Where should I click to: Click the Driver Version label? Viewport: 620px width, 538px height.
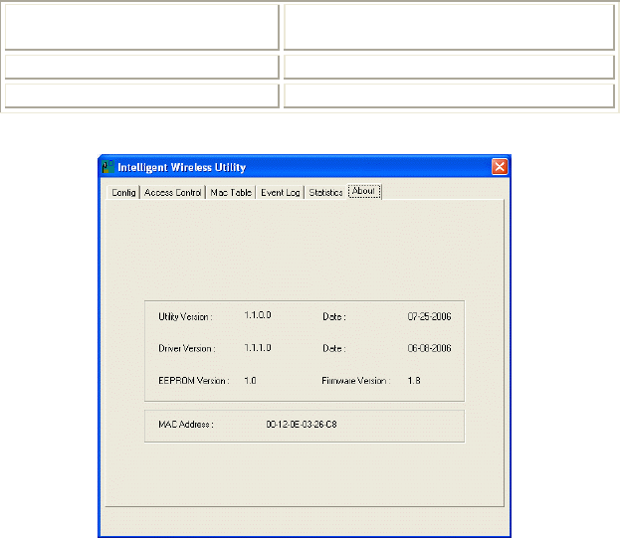[x=185, y=348]
